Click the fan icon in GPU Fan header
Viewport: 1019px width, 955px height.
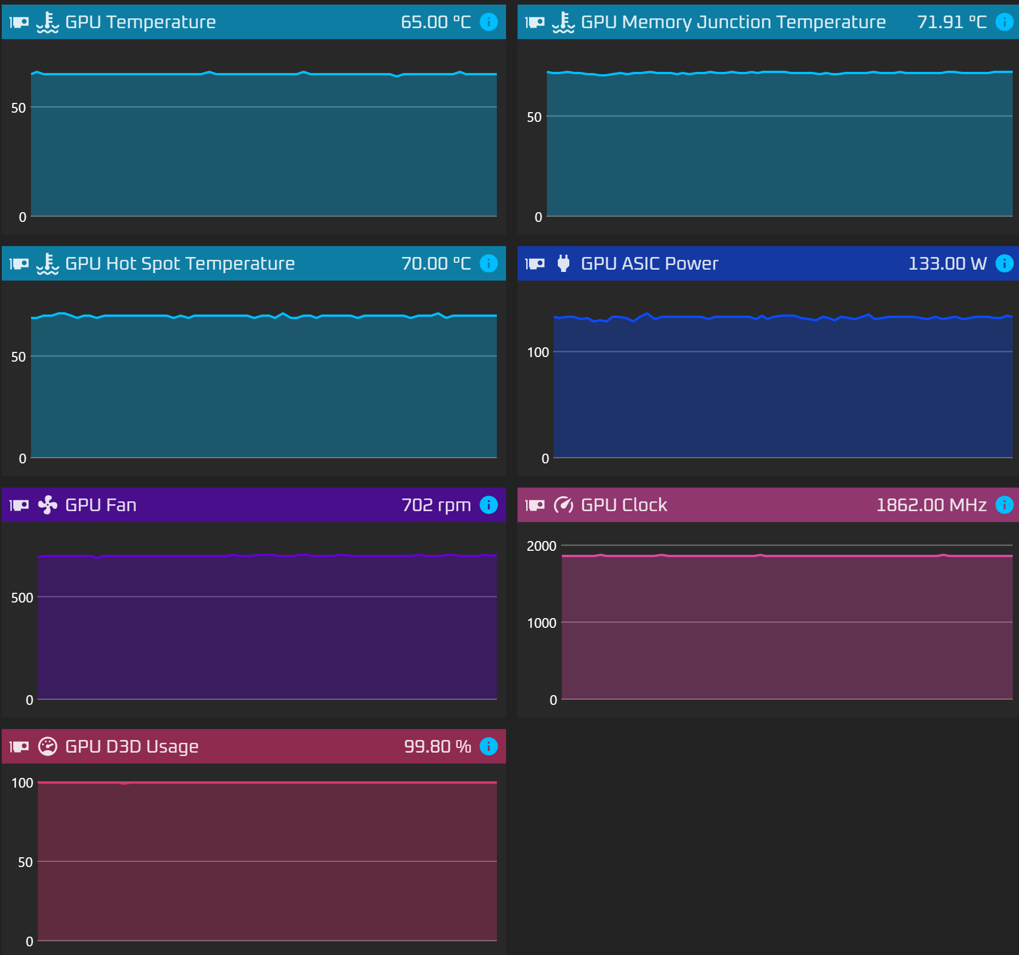[47, 505]
